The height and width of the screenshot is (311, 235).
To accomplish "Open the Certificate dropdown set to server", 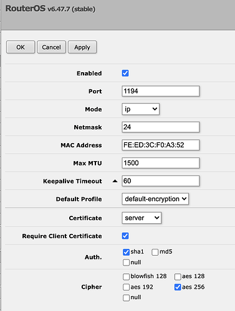I will click(141, 218).
